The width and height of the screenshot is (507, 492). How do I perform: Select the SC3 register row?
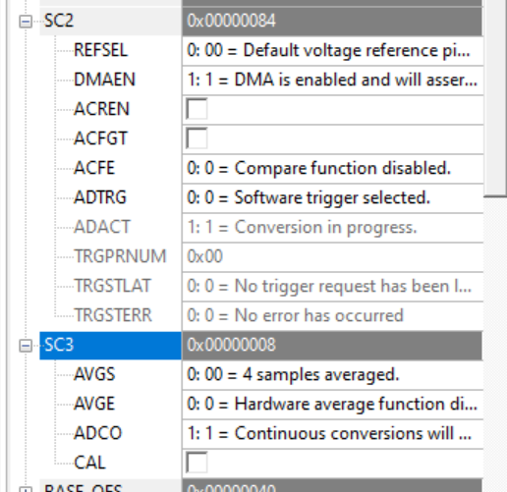click(110, 345)
